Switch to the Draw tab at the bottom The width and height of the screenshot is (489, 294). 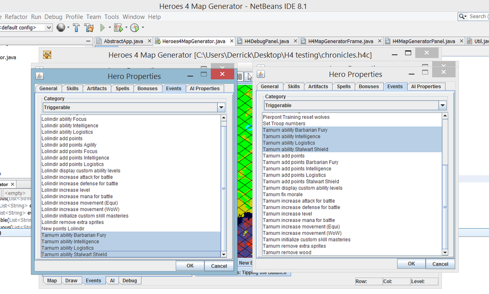coord(71,281)
